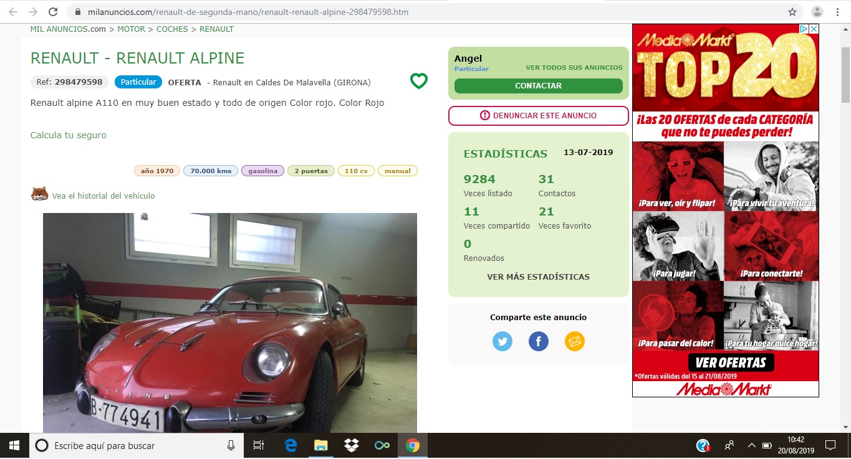Click the Calcula tu seguro link
The width and height of the screenshot is (851, 459).
69,135
